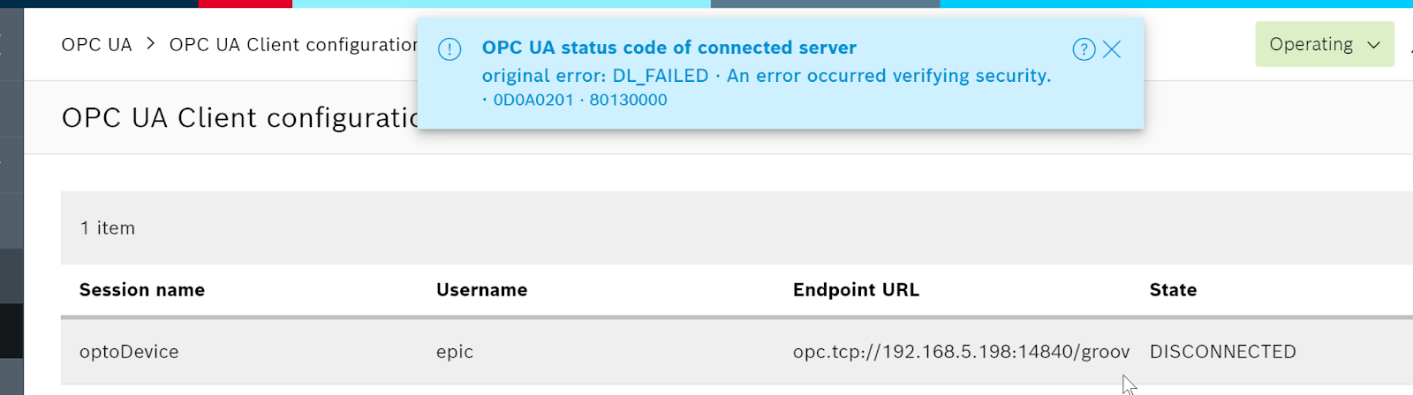This screenshot has height=395, width=1413.
Task: Open the OPC UA Client configuration breadcrumb
Action: (293, 44)
